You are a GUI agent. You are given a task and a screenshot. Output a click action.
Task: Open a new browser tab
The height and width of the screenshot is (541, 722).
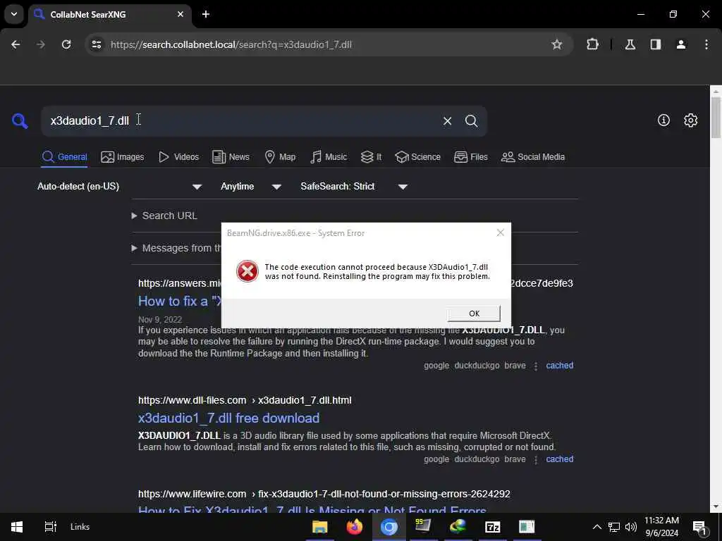point(206,14)
